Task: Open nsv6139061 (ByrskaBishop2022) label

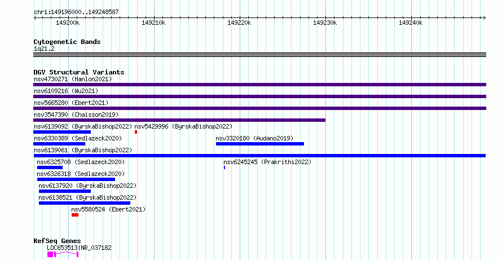Action: tap(83, 150)
